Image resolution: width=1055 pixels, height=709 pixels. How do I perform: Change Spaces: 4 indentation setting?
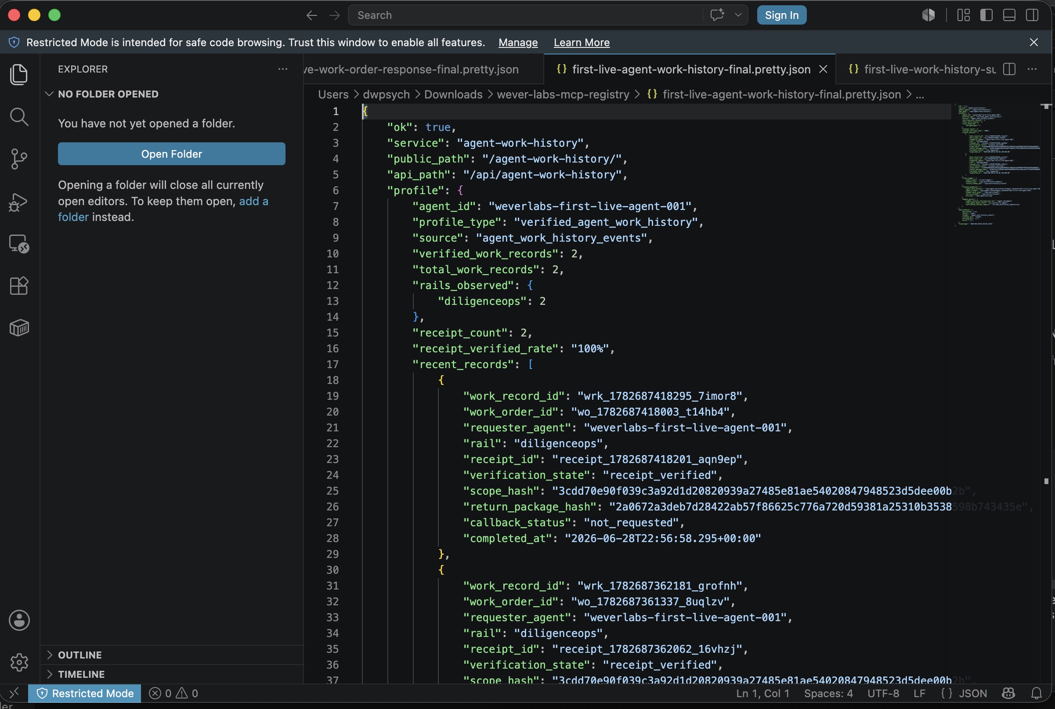pos(828,693)
